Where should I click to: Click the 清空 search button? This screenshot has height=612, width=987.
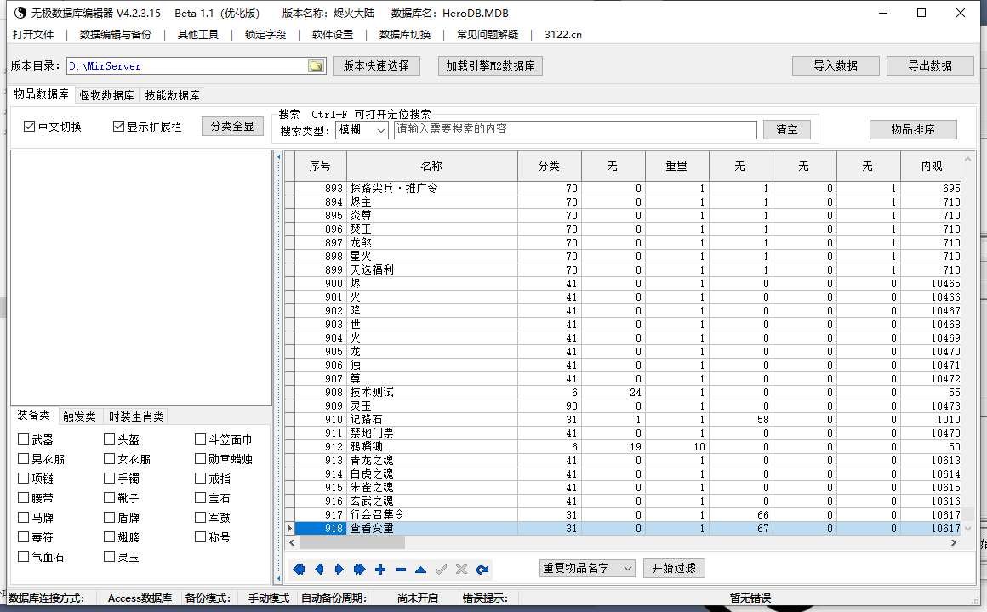787,129
